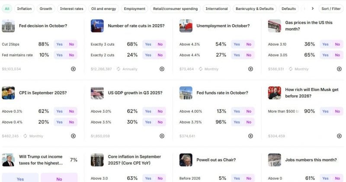Click plus icon on Fed funds rate card
This screenshot has height=182, width=346.
coord(251,136)
